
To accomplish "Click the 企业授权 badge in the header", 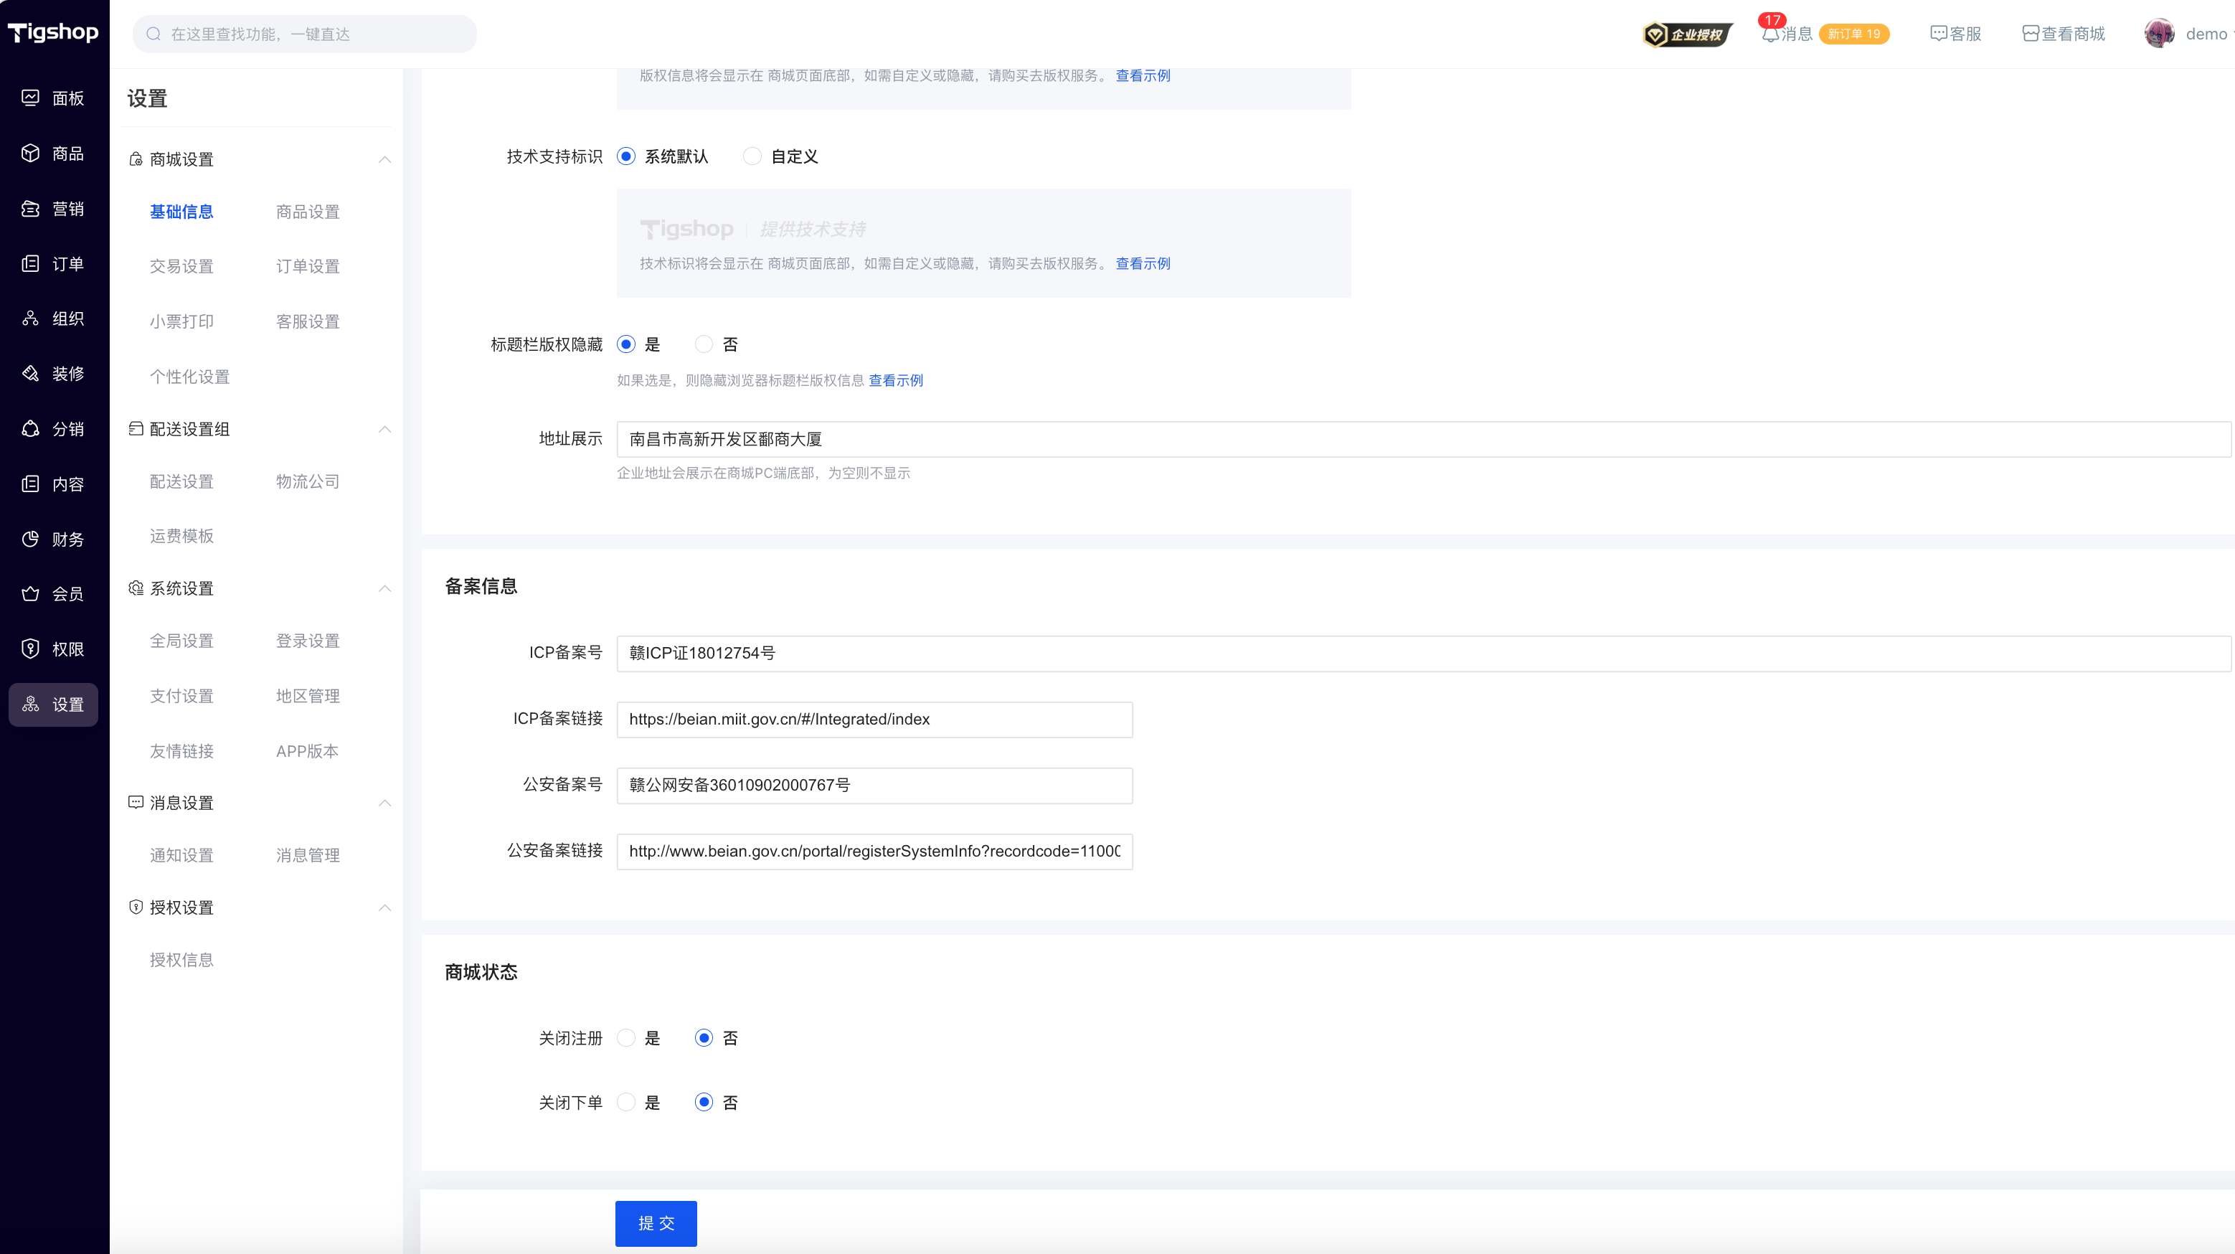I will pyautogui.click(x=1687, y=34).
